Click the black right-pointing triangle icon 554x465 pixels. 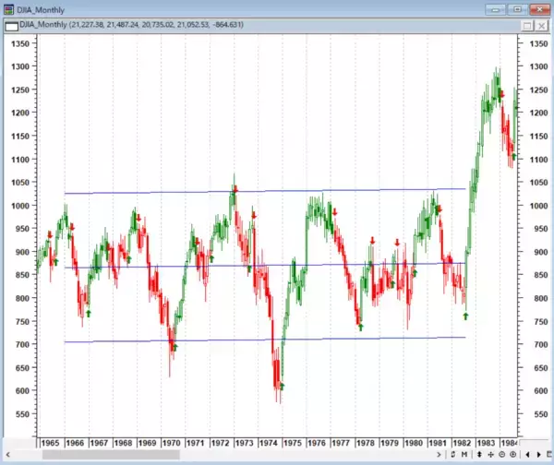[x=539, y=455]
